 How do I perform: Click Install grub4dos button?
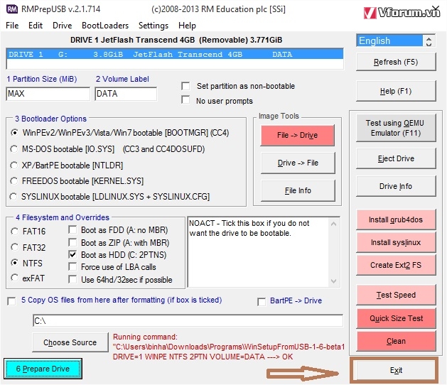tap(396, 219)
